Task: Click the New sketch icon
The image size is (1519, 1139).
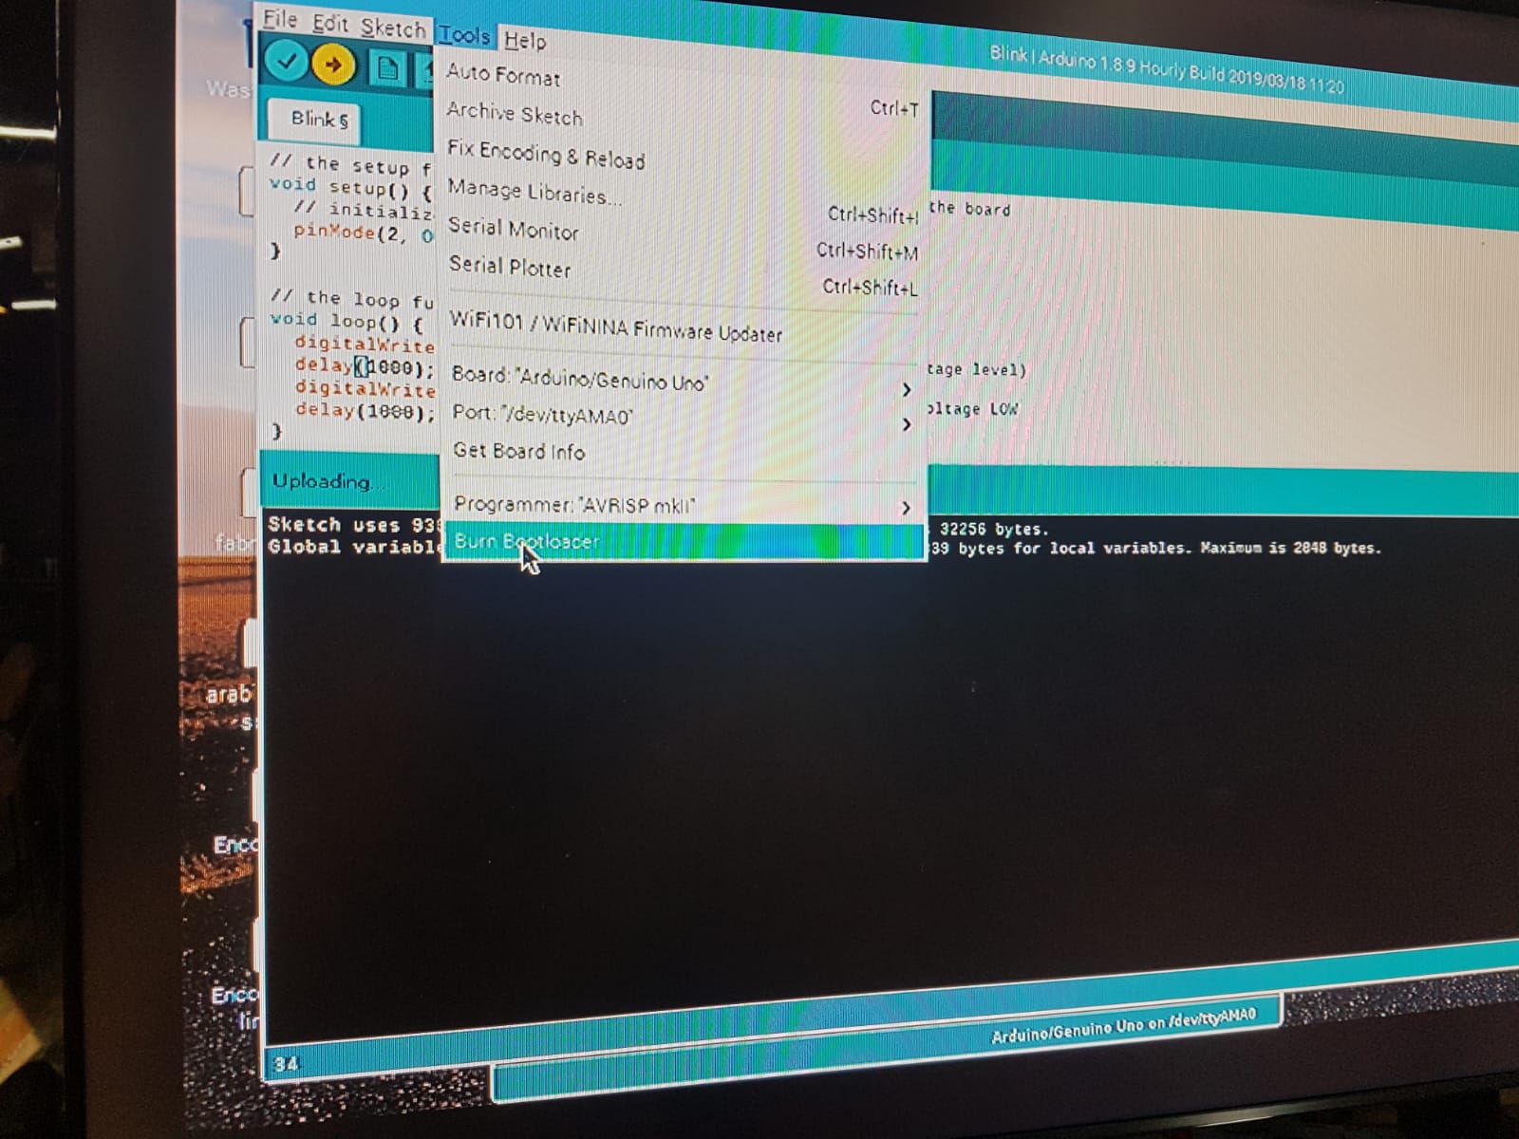Action: click(x=388, y=68)
